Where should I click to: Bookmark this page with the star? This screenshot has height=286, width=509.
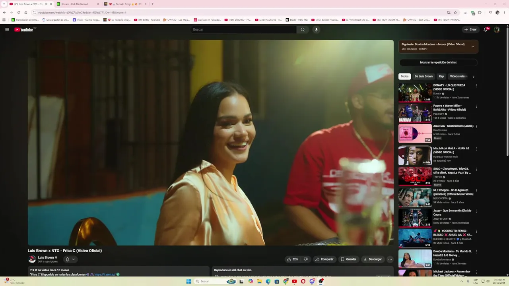point(455,12)
